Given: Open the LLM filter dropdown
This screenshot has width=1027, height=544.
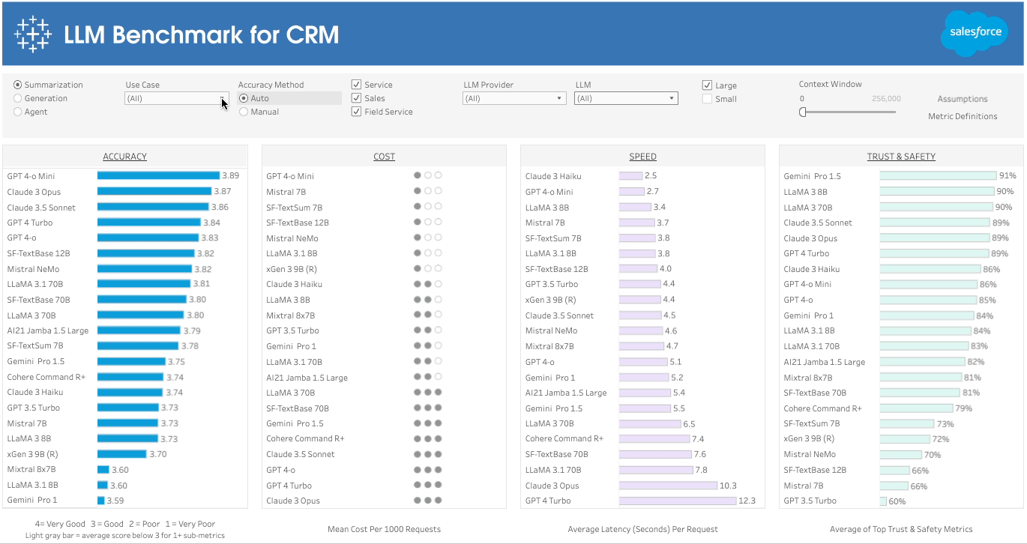Looking at the screenshot, I should click(x=626, y=98).
